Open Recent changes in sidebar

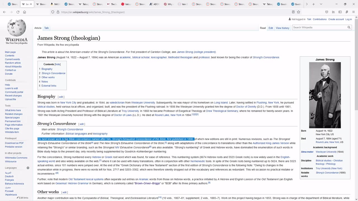tap(13, 95)
